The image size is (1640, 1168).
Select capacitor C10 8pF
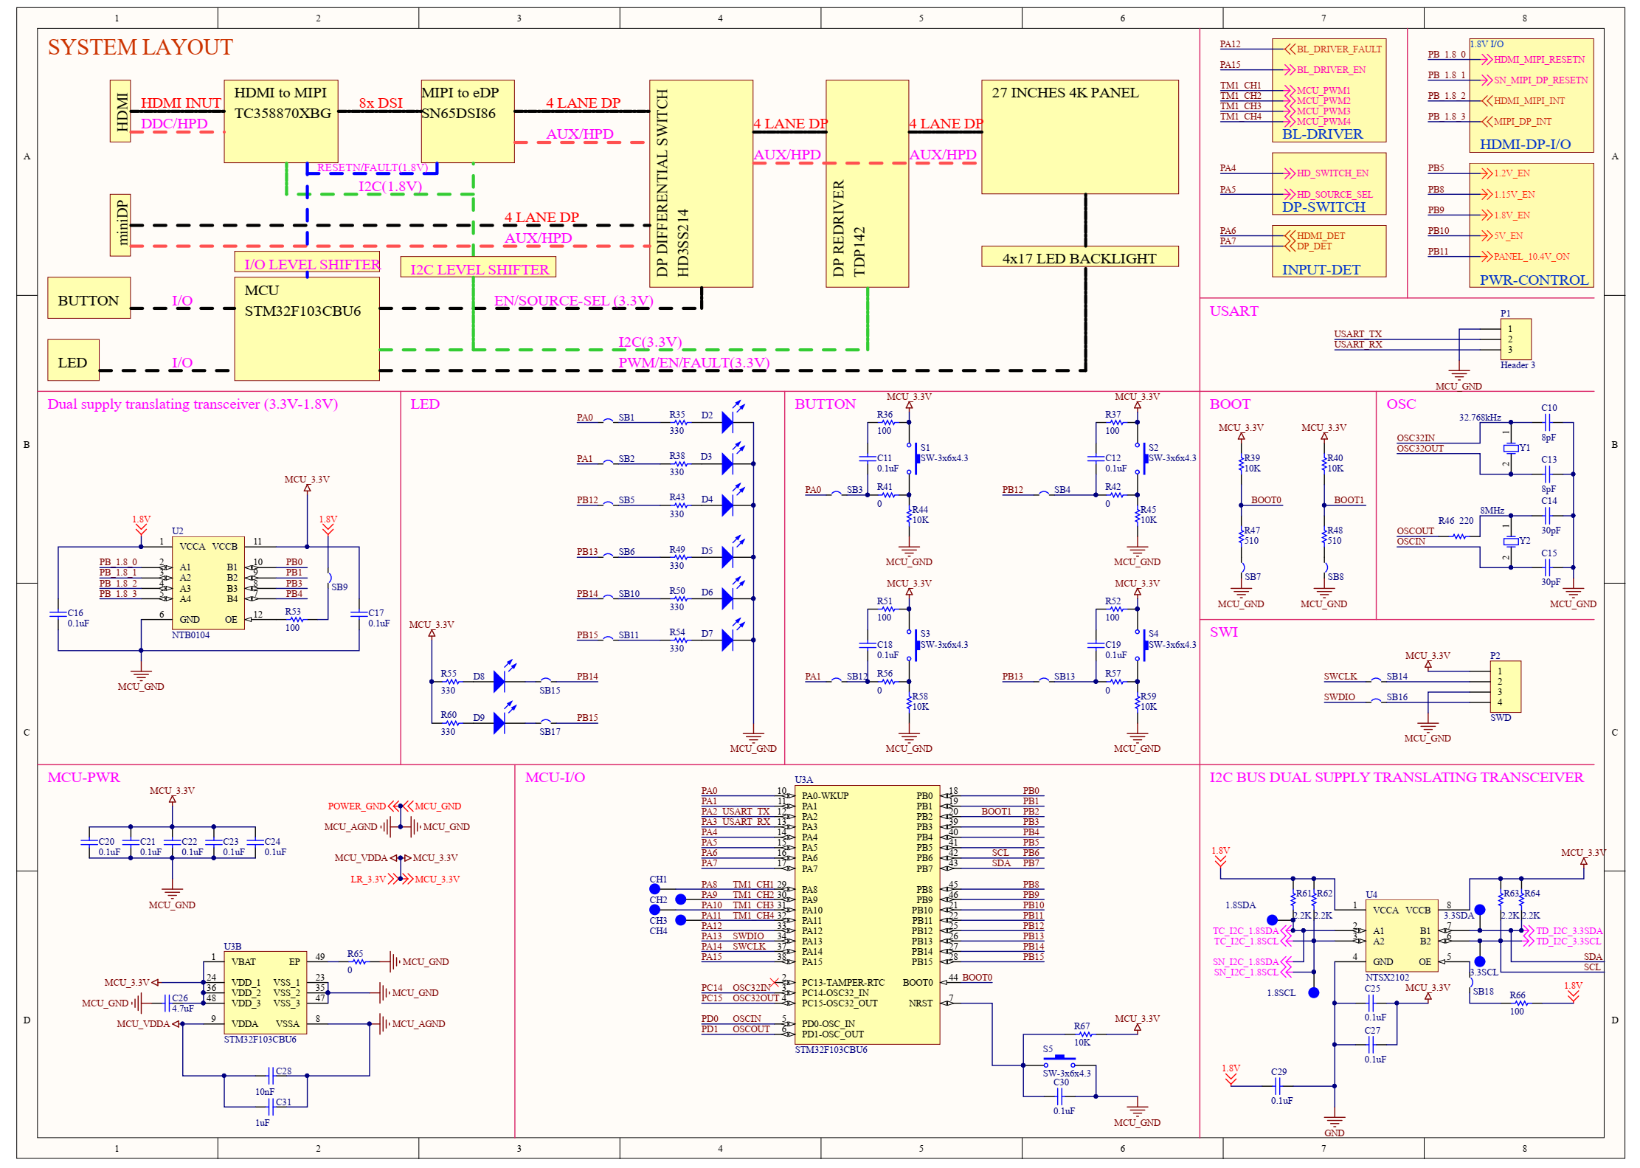click(1549, 422)
